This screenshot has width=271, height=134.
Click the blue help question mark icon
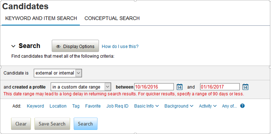(243, 106)
